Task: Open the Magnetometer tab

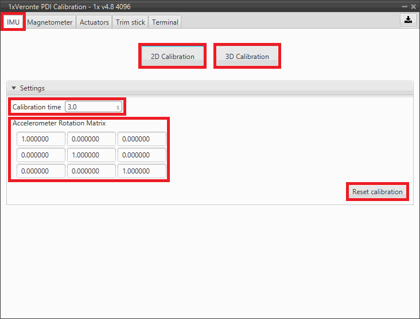Action: tap(50, 22)
